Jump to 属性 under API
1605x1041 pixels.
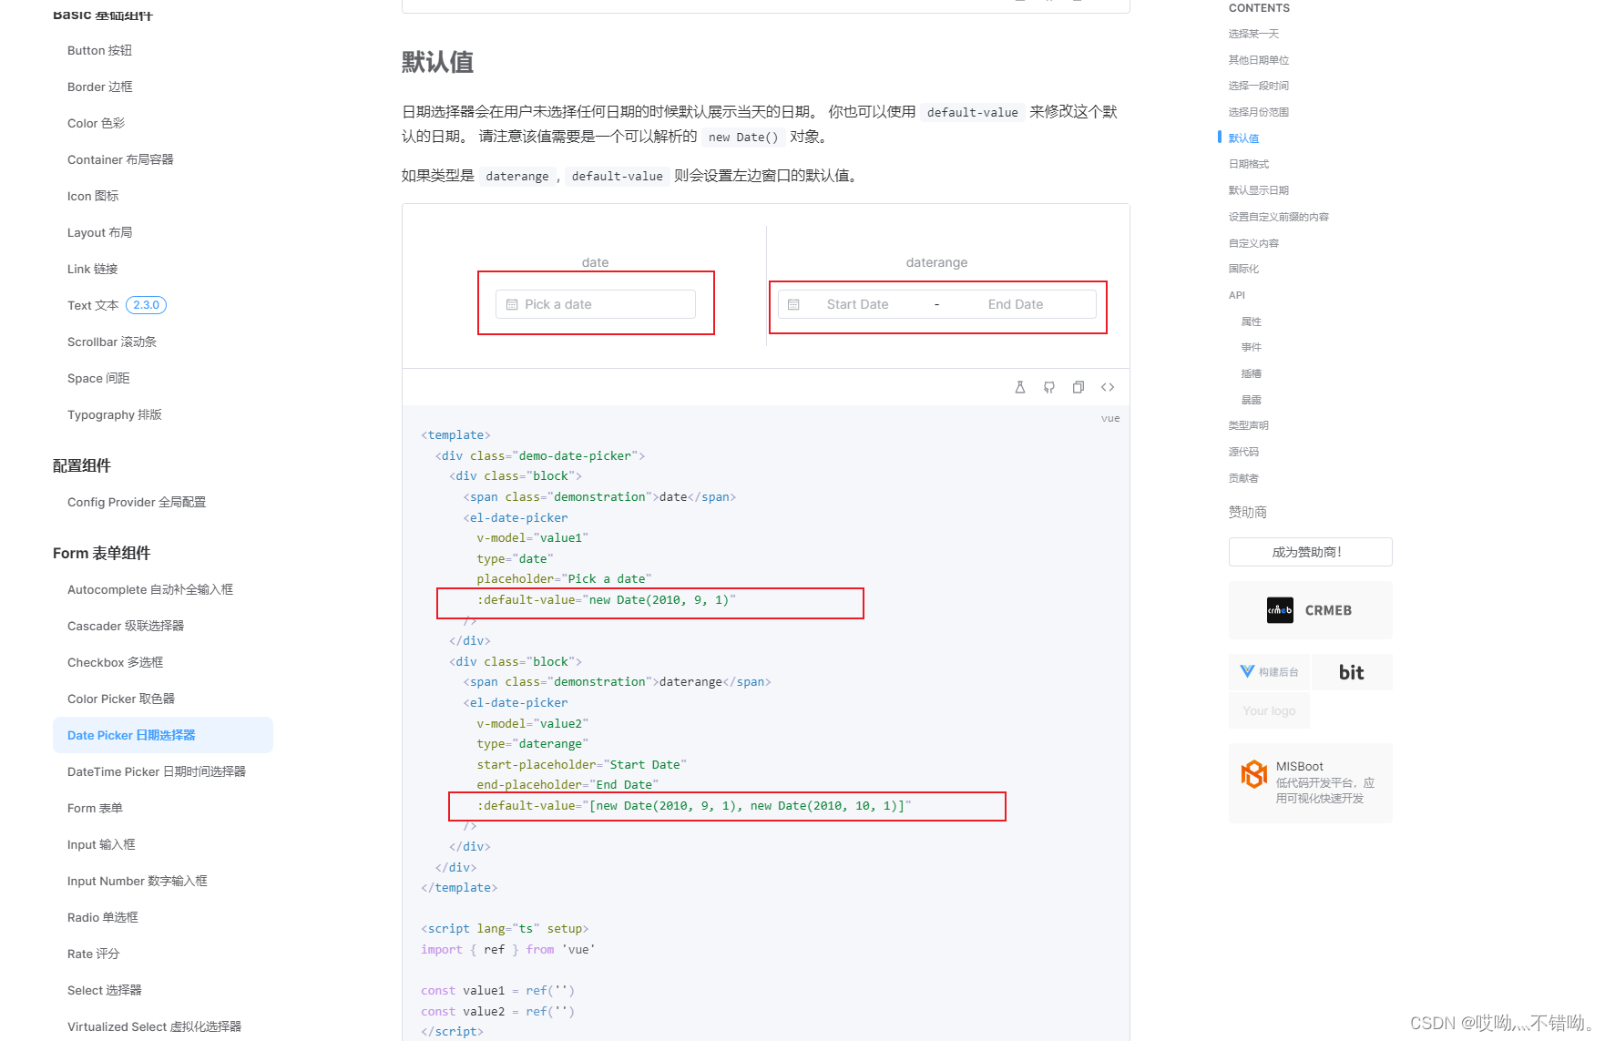[x=1252, y=321]
